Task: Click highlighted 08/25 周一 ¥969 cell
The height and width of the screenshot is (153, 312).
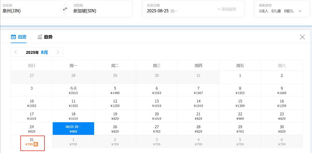Action: click(x=73, y=129)
